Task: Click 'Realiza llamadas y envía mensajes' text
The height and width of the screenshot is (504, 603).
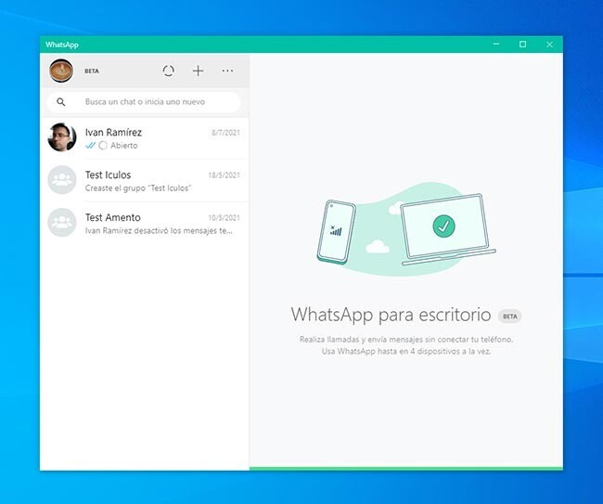Action: 406,340
